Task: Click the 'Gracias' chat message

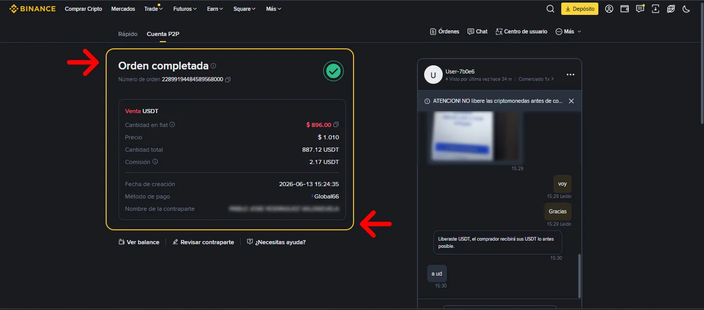Action: click(x=558, y=211)
